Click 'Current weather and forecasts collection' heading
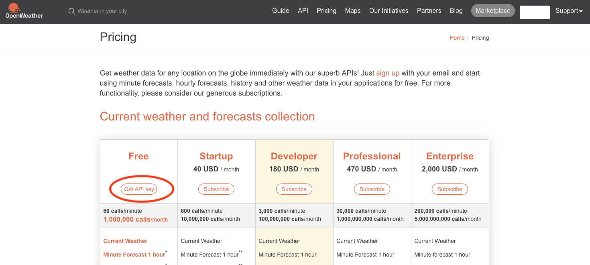 point(207,116)
